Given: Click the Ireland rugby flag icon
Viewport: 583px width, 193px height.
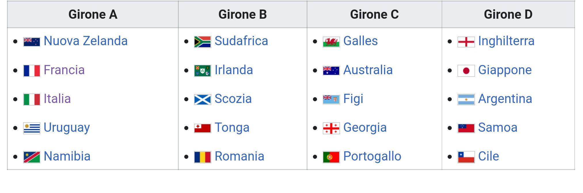Looking at the screenshot, I should pos(202,71).
